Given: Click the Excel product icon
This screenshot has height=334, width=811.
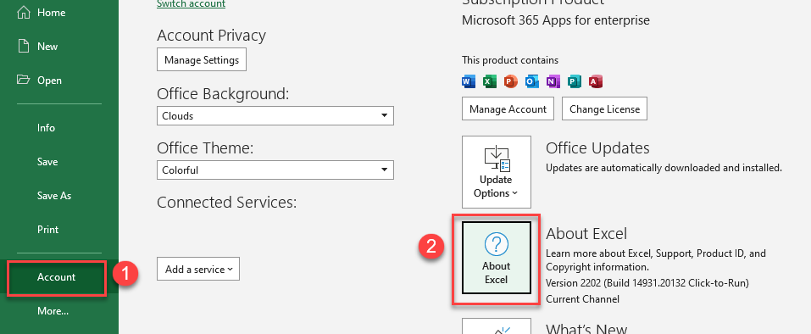Looking at the screenshot, I should (490, 81).
